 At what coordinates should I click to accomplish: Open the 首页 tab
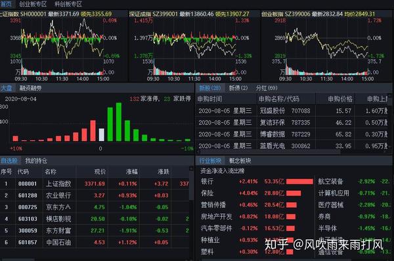pyautogui.click(x=6, y=4)
